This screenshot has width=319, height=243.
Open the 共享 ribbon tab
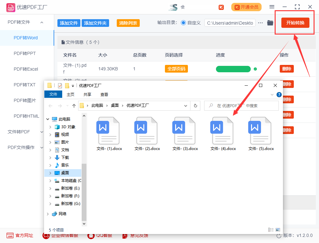coord(87,95)
